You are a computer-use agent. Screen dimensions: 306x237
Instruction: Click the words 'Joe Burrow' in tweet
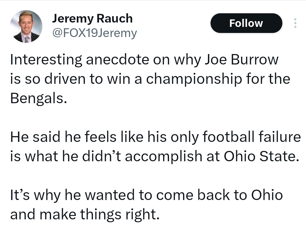241,60
